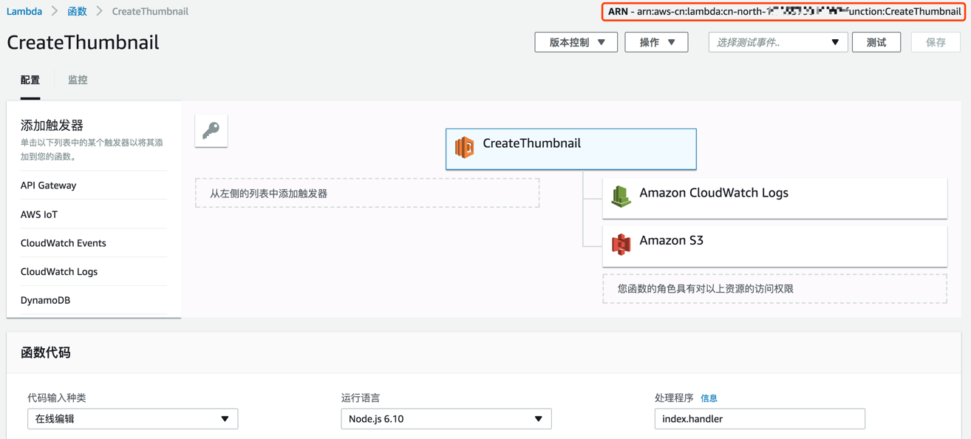Viewport: 971px width, 439px height.
Task: Click the orange Lambda icon beside CreateThumbnail
Action: tap(464, 147)
